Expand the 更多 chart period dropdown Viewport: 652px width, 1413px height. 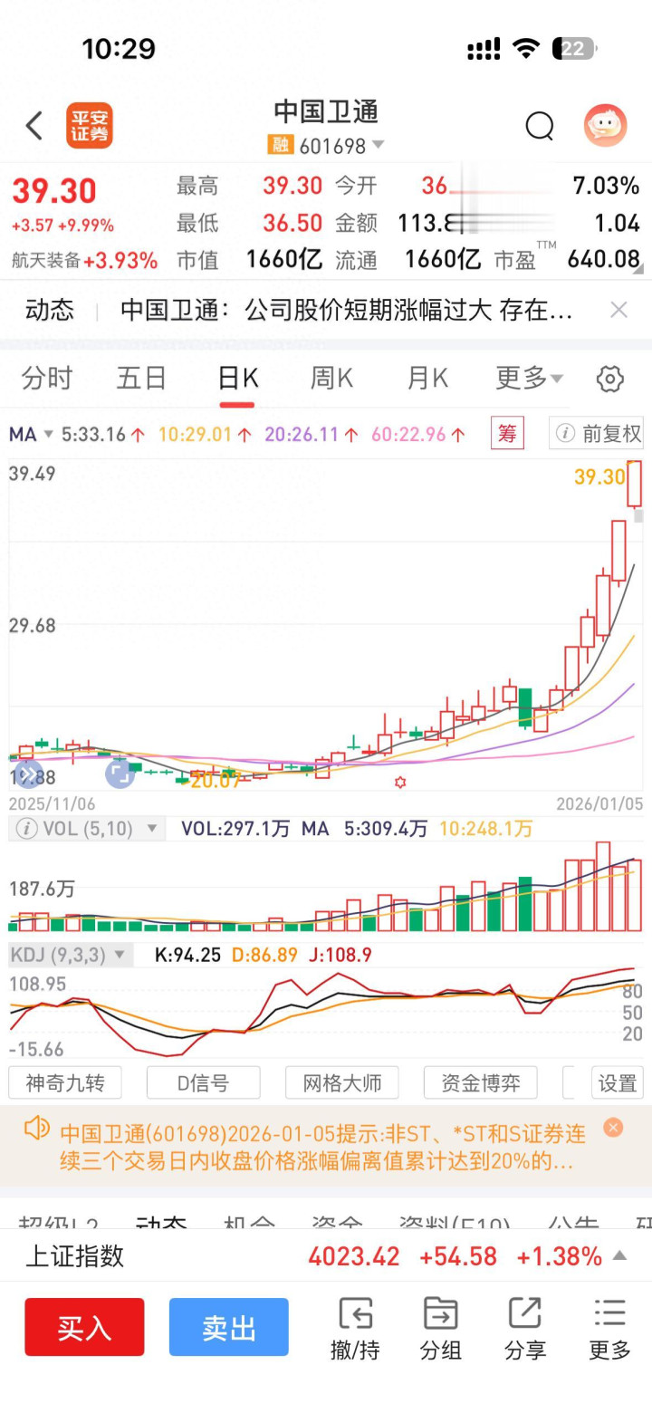tap(529, 378)
